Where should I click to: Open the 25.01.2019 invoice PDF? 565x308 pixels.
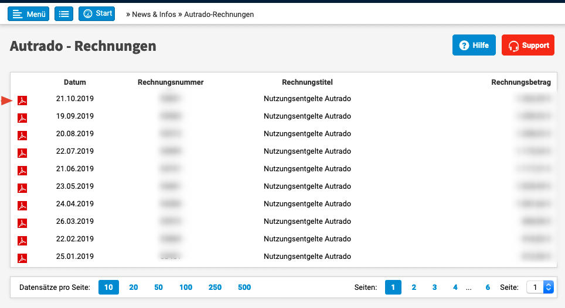[x=22, y=258]
